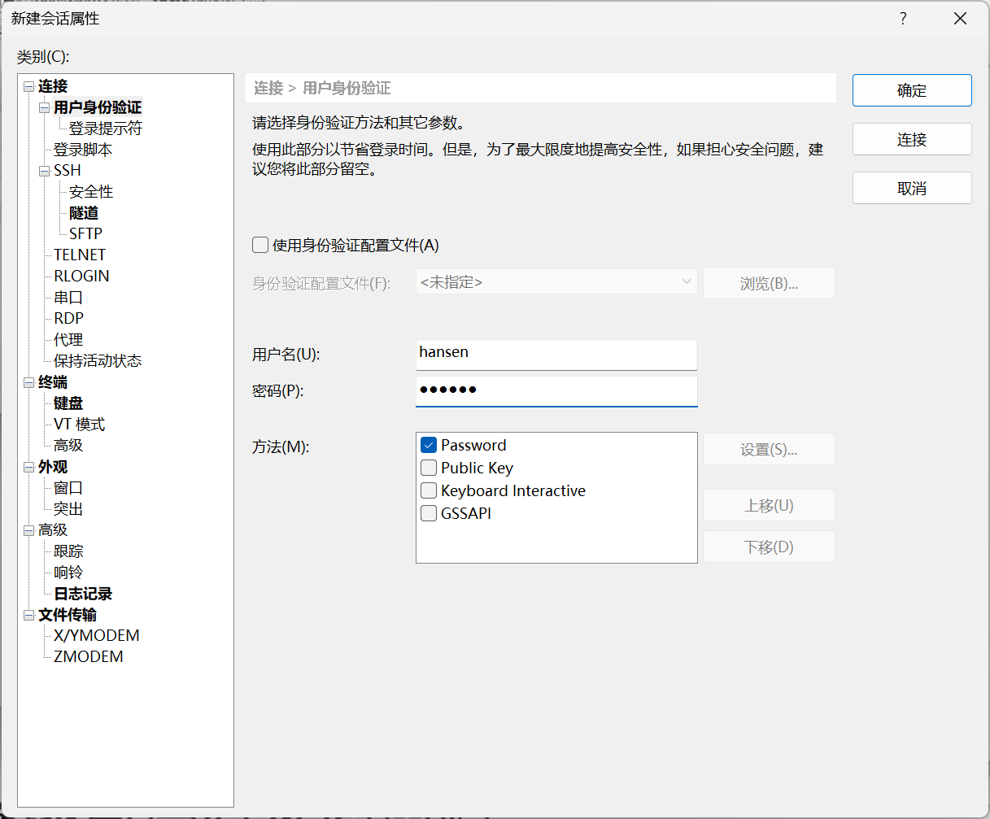Select 日志记录 in the tree
The image size is (990, 819).
[x=83, y=594]
